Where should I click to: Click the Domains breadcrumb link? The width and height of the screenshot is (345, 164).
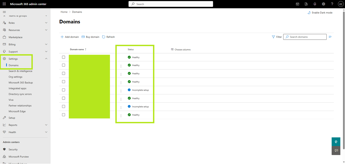[77, 12]
